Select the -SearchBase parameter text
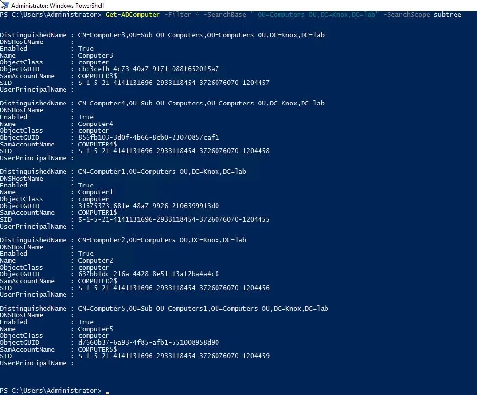Image resolution: width=477 pixels, height=395 pixels. coord(225,15)
